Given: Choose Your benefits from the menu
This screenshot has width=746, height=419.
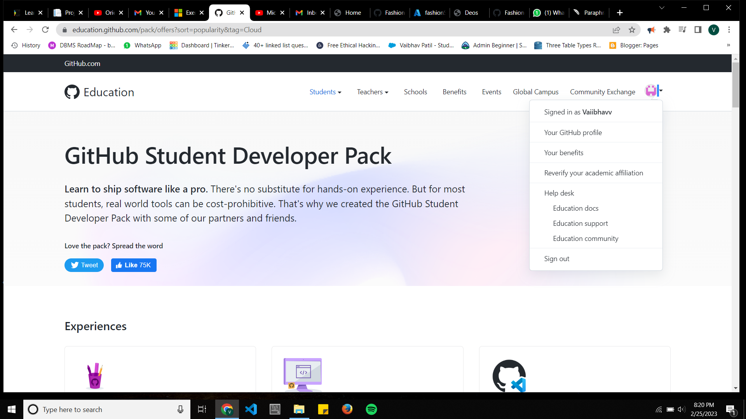Looking at the screenshot, I should tap(563, 153).
